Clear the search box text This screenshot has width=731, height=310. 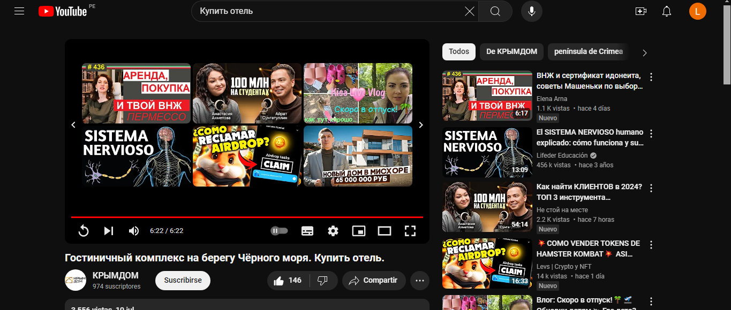pos(469,11)
